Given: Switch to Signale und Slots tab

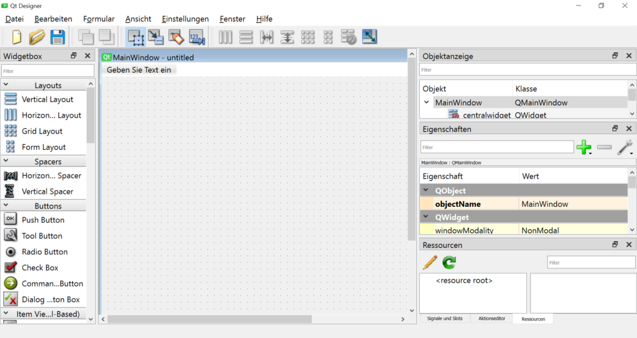Looking at the screenshot, I should [x=445, y=319].
